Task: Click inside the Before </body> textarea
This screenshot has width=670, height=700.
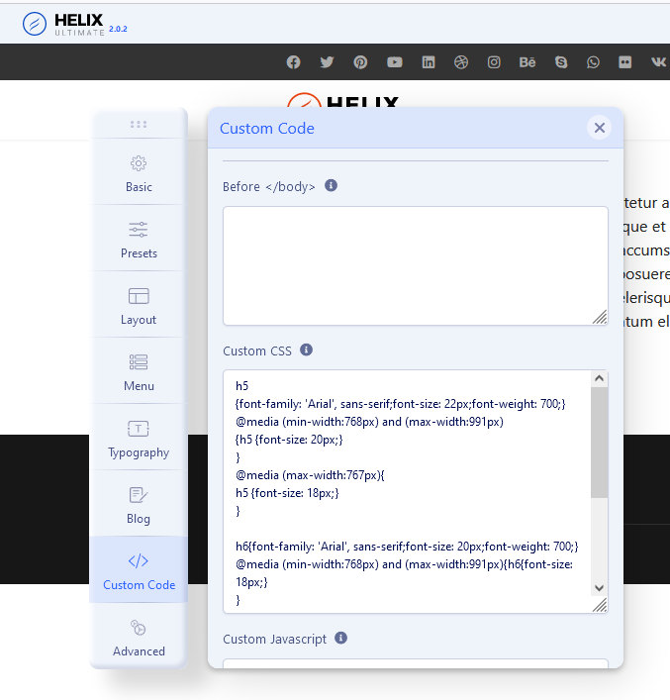Action: click(x=415, y=266)
